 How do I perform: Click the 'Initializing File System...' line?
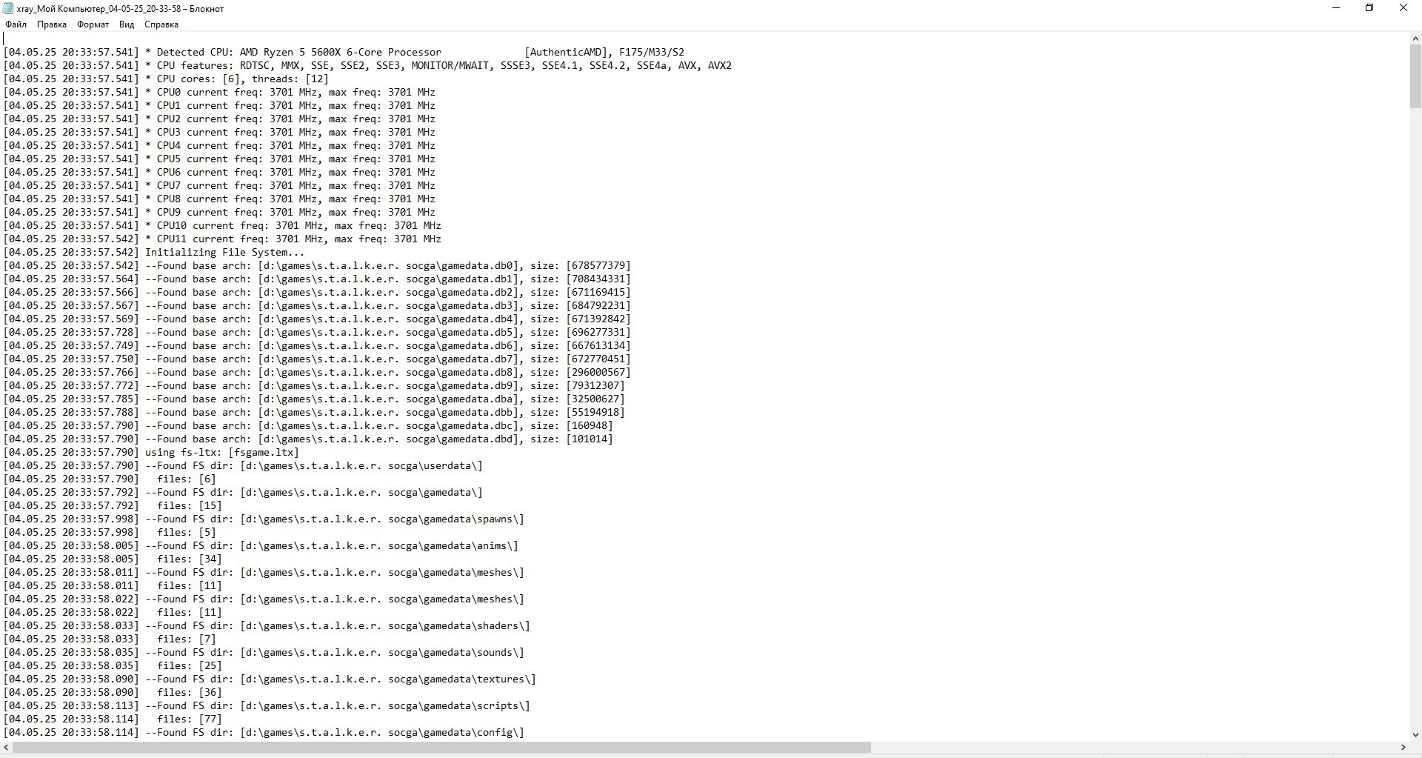coord(155,252)
